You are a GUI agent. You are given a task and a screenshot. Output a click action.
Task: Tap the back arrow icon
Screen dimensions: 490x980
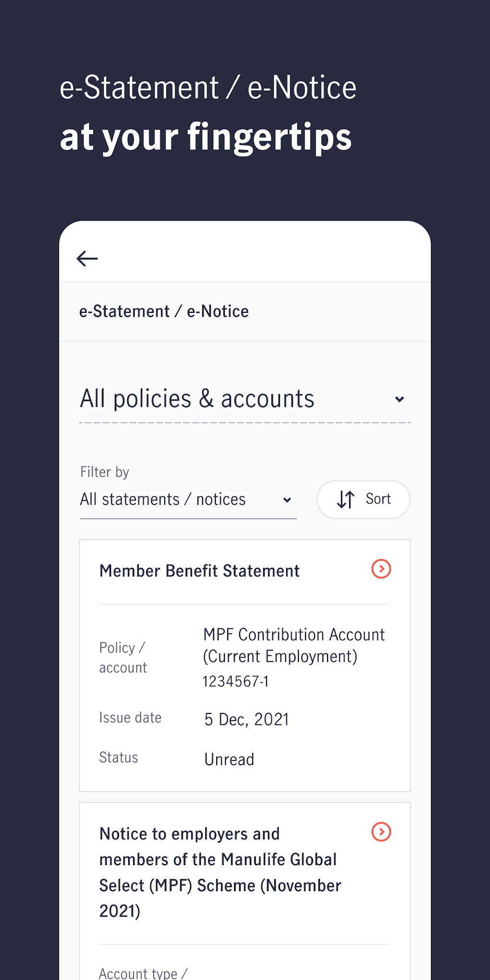pyautogui.click(x=87, y=258)
